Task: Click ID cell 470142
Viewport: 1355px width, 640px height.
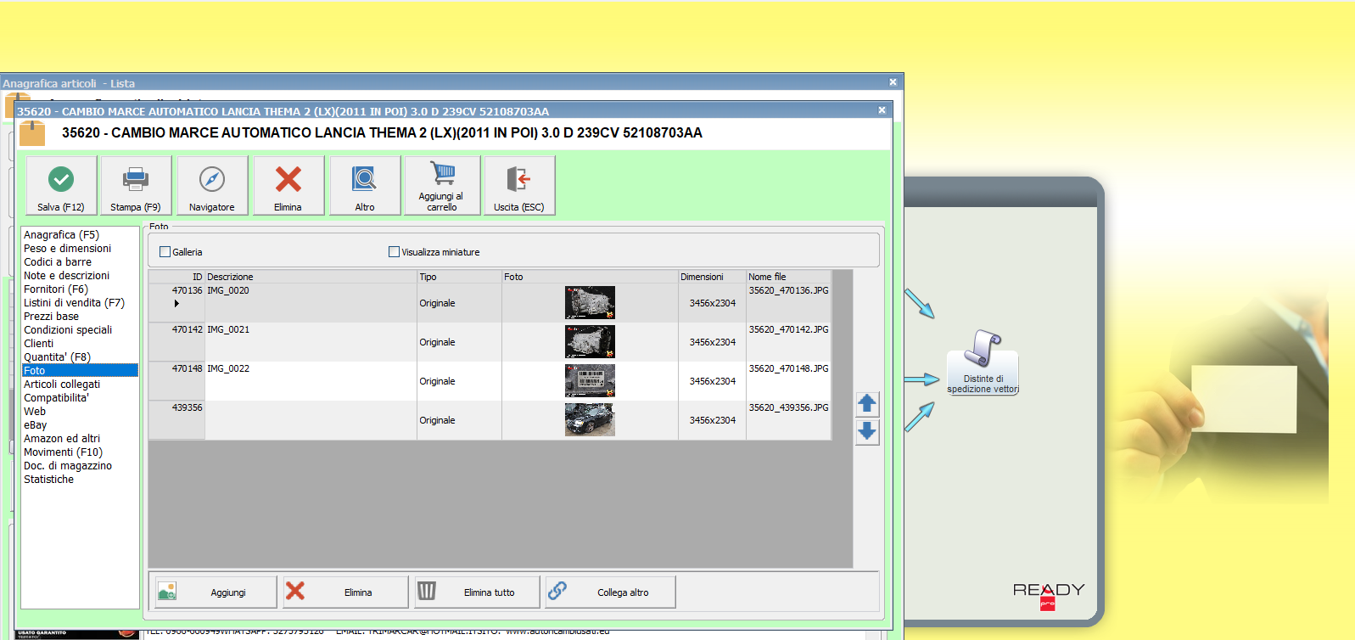Action: pos(177,342)
